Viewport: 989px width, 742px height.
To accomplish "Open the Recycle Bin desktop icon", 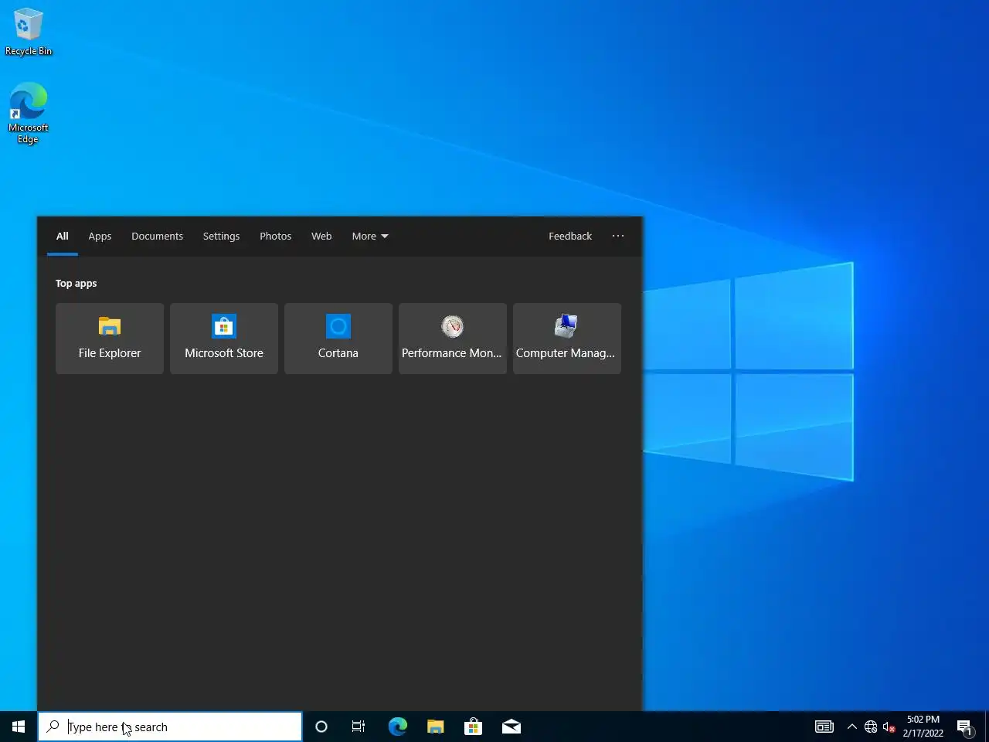I will click(x=28, y=32).
